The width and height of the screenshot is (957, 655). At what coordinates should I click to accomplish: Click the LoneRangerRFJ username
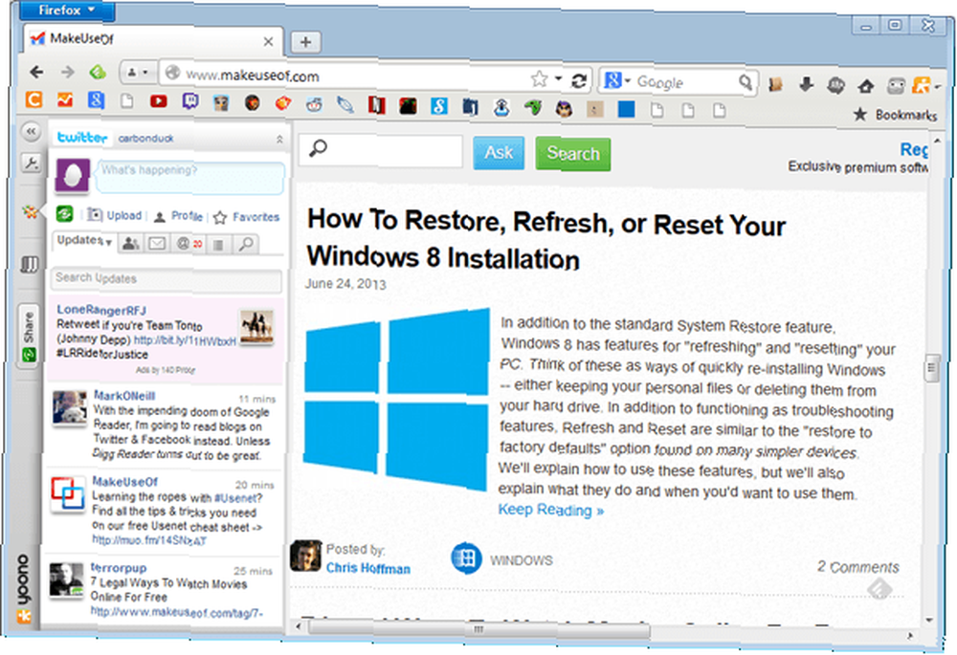click(x=101, y=310)
